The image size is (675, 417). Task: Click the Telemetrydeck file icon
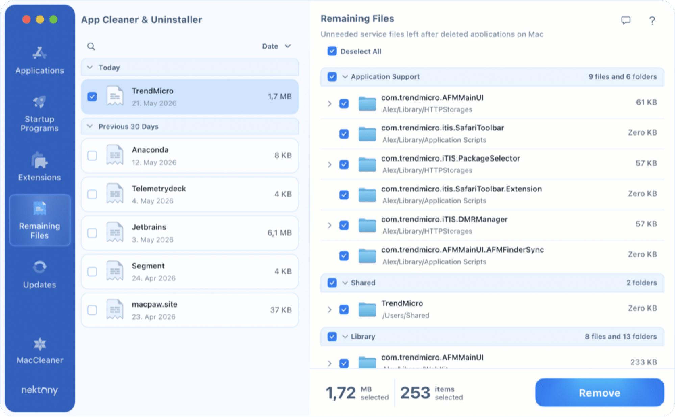point(115,193)
